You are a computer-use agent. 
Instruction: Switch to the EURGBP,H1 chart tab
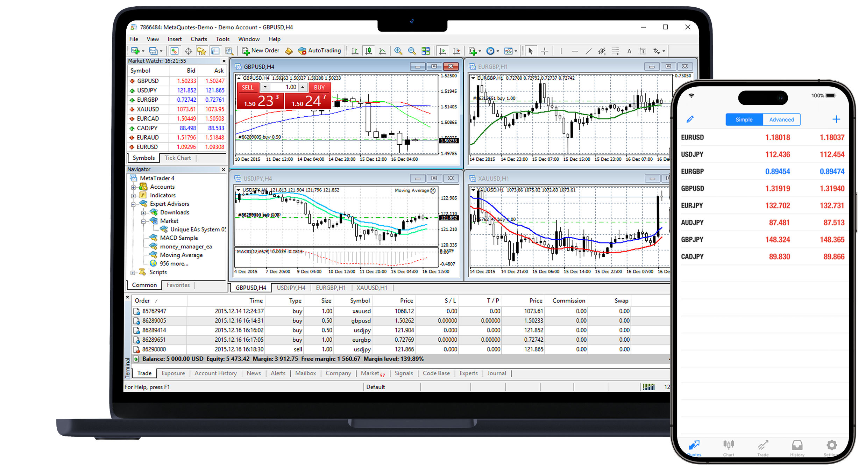point(330,288)
